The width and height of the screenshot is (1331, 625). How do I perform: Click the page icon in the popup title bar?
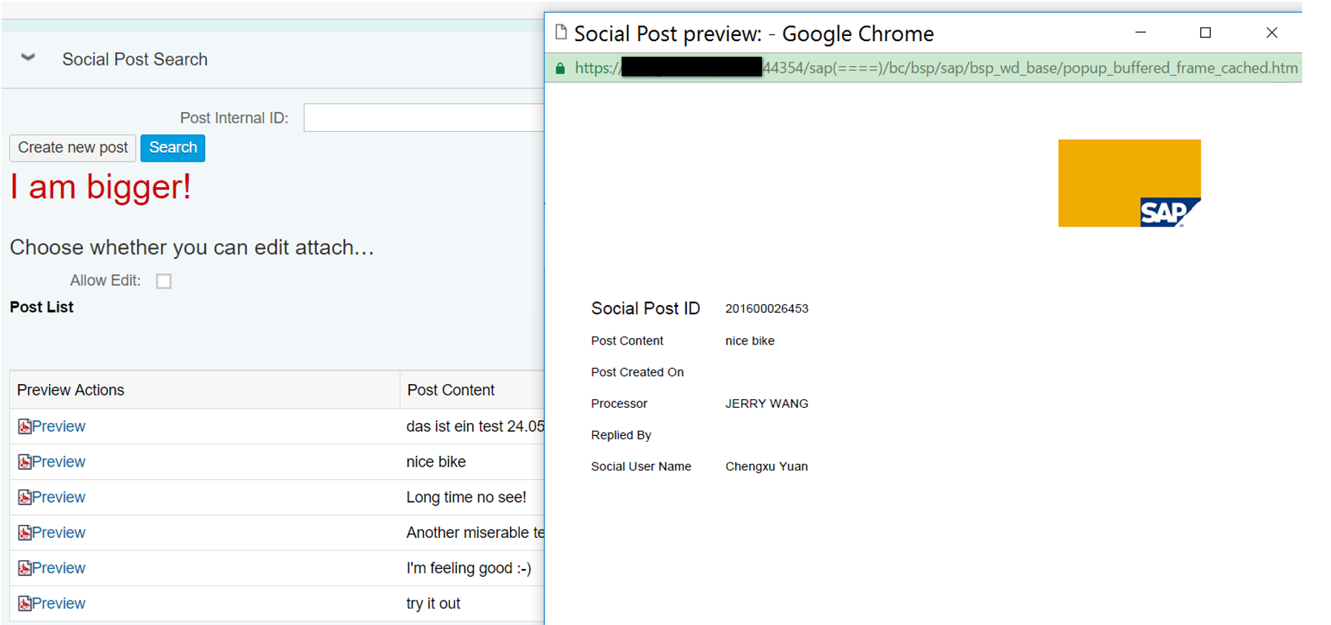coord(561,32)
